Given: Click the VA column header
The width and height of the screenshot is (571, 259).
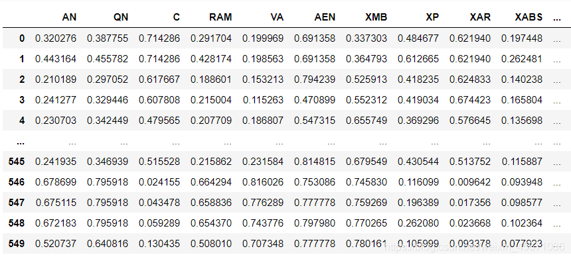Looking at the screenshot, I should coord(277,17).
